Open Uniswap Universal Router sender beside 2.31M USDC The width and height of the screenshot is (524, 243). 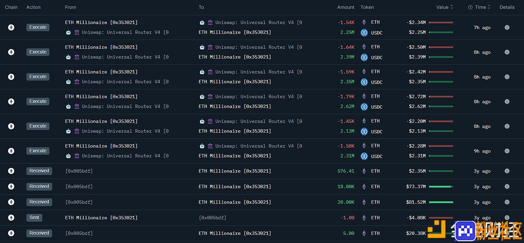(125, 156)
